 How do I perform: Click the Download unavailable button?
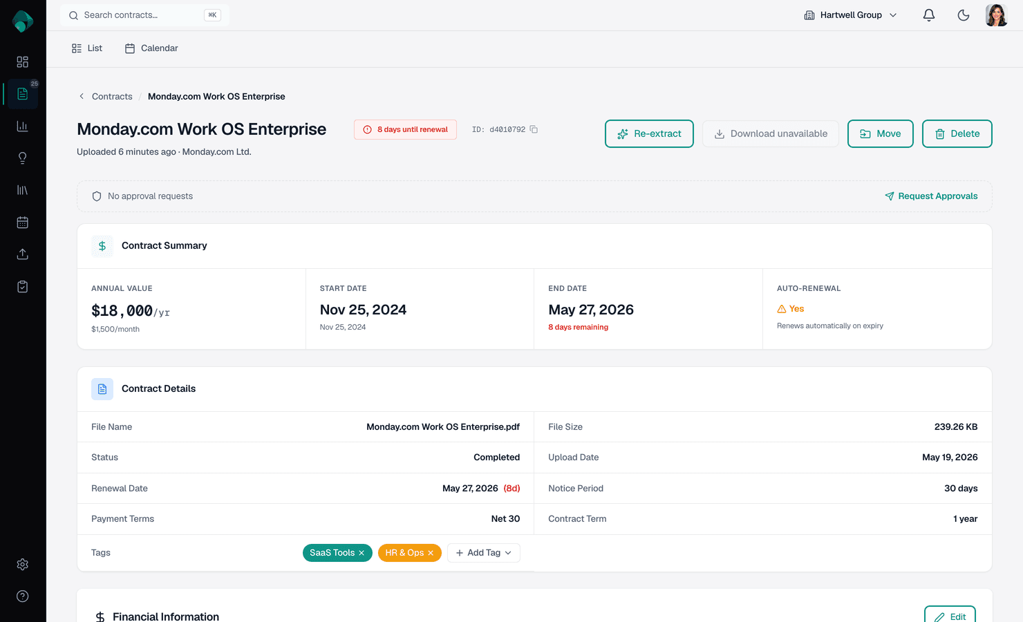(771, 134)
